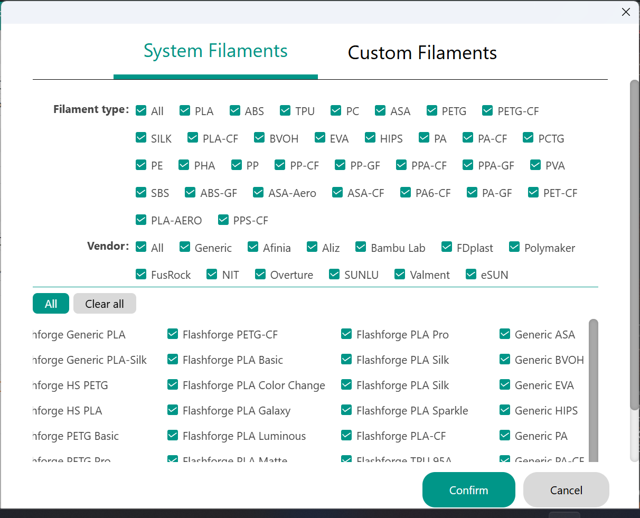Uncheck the ASA-CF filament type
This screenshot has height=518, width=640.
(x=337, y=192)
